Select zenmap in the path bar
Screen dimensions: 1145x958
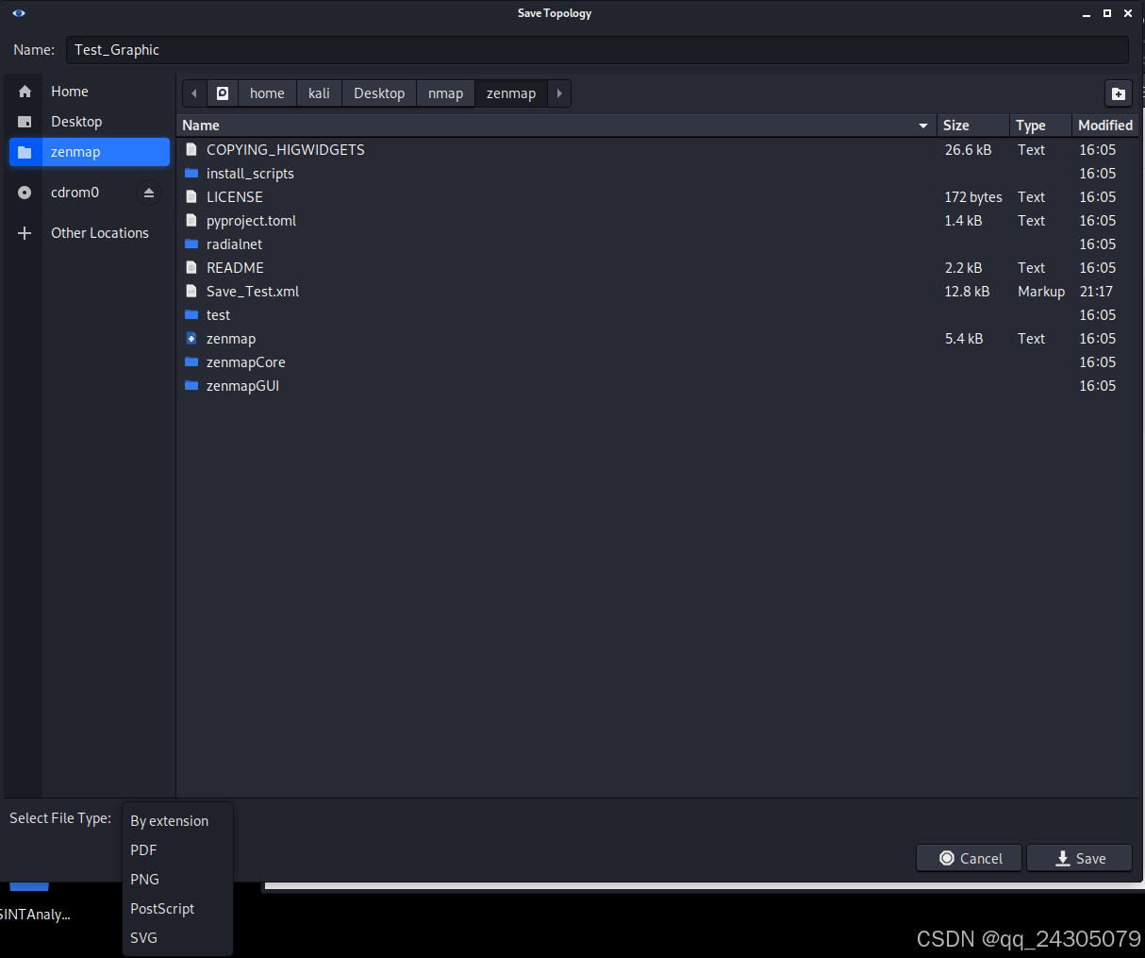[511, 93]
